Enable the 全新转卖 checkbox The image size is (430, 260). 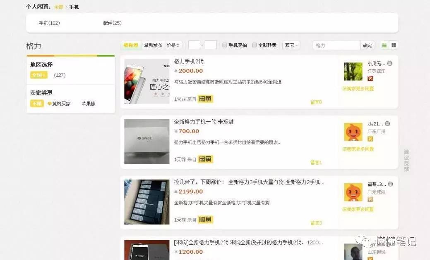tap(254, 45)
